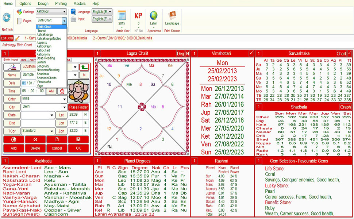
Task: Collapse the Pages dropdown arrow
Action: [64, 21]
